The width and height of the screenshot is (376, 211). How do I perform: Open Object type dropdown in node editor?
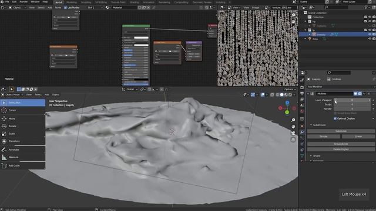[17, 8]
